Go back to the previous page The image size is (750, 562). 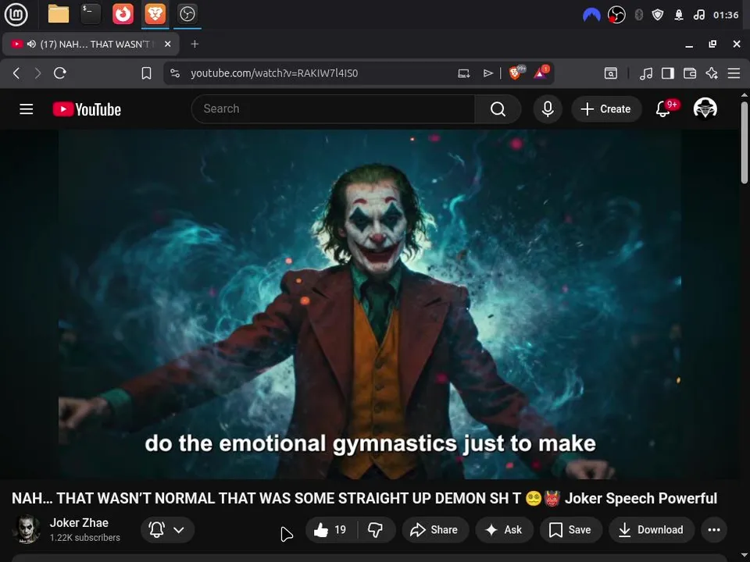tap(16, 73)
